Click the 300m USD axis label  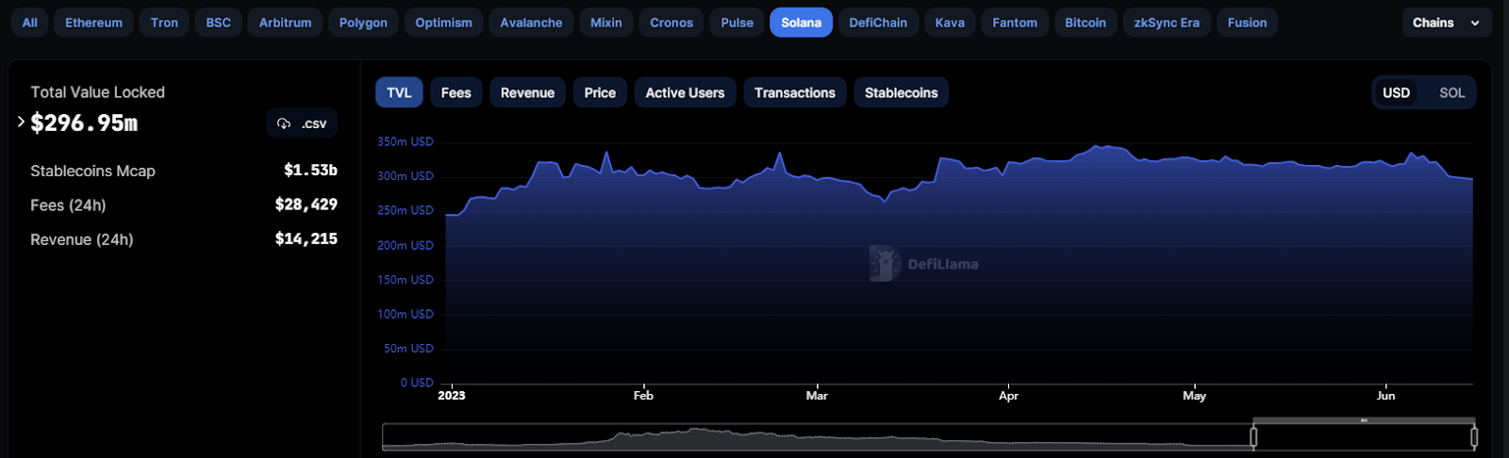pyautogui.click(x=406, y=176)
